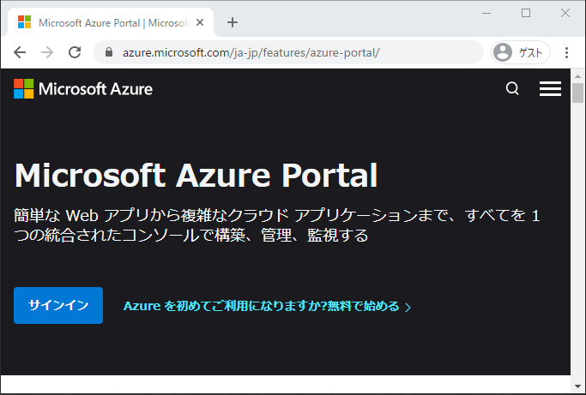Image resolution: width=586 pixels, height=395 pixels.
Task: Click the guest profile avatar button
Action: click(521, 52)
